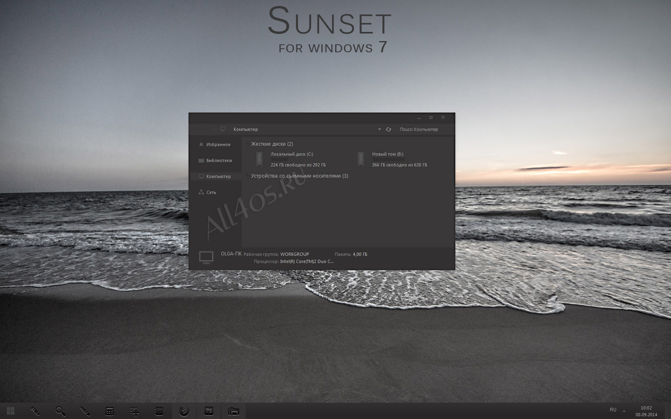Image resolution: width=671 pixels, height=419 pixels.
Task: Click Компьютер in the address bar
Action: point(246,129)
